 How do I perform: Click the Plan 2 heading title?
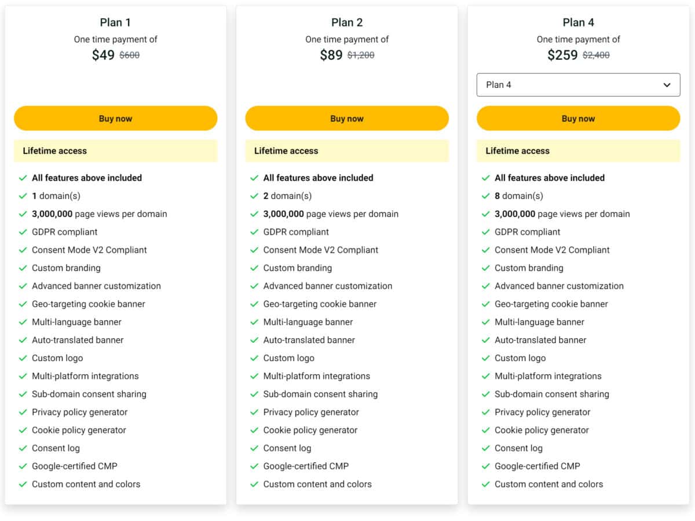(347, 23)
